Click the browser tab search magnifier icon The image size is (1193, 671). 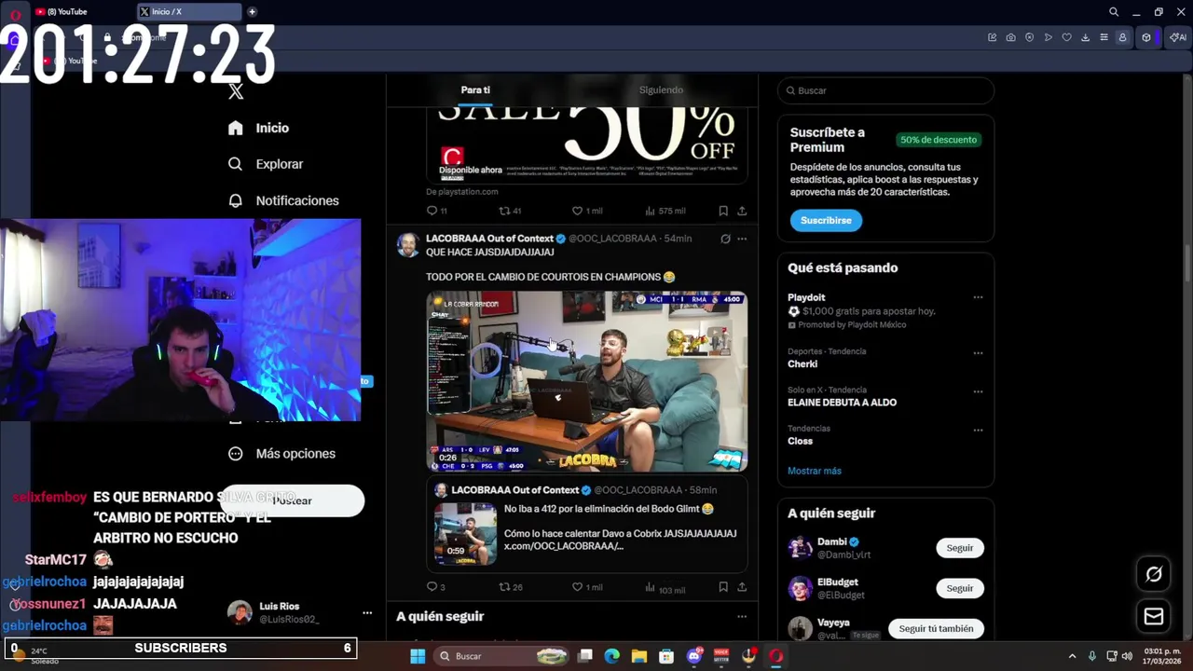[x=1113, y=12]
